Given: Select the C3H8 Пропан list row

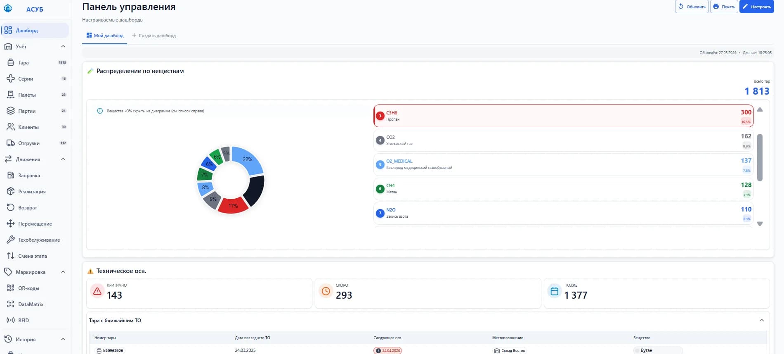Looking at the screenshot, I should click(x=564, y=116).
